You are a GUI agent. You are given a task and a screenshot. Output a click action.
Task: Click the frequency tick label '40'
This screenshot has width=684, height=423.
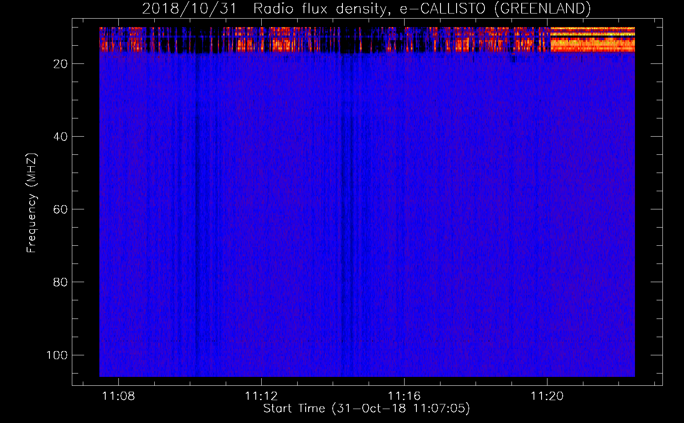pyautogui.click(x=60, y=137)
